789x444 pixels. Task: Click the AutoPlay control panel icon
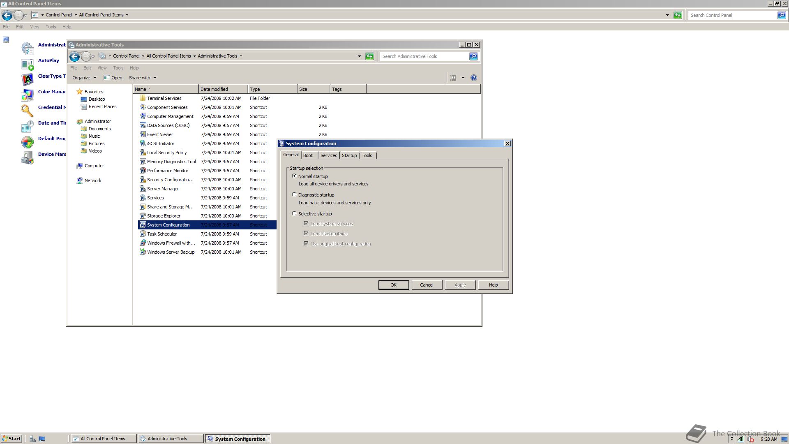point(27,65)
